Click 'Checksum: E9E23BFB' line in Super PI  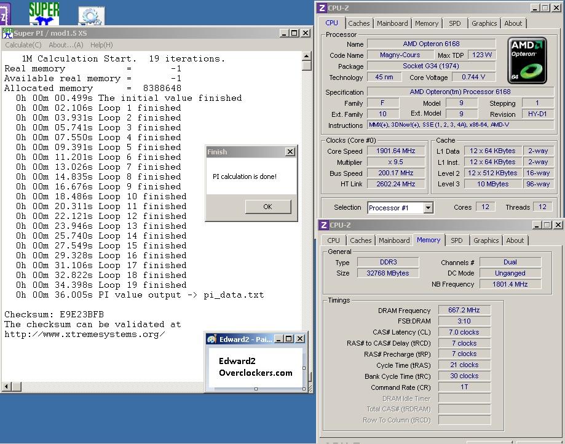[54, 314]
